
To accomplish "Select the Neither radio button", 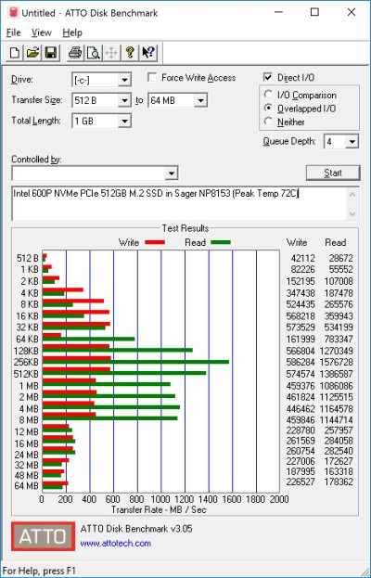I will coord(268,122).
